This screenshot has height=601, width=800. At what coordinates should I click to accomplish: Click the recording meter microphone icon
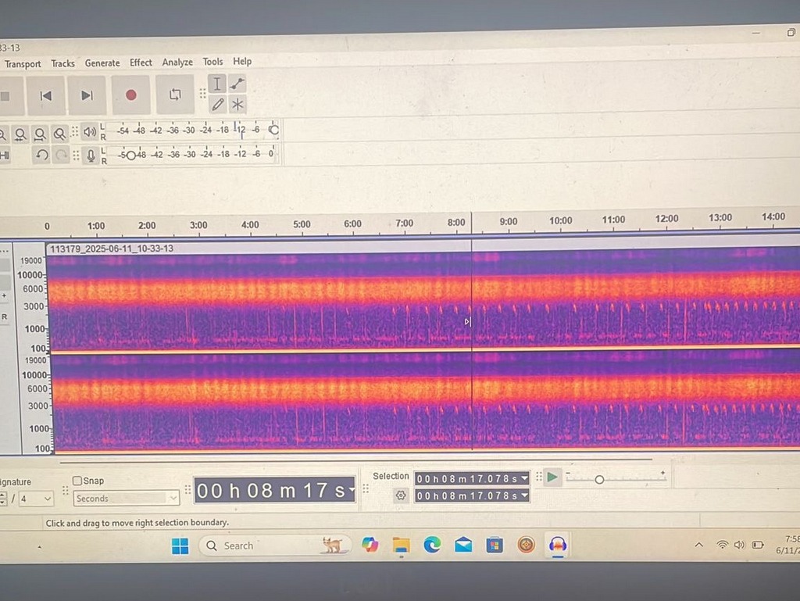91,156
